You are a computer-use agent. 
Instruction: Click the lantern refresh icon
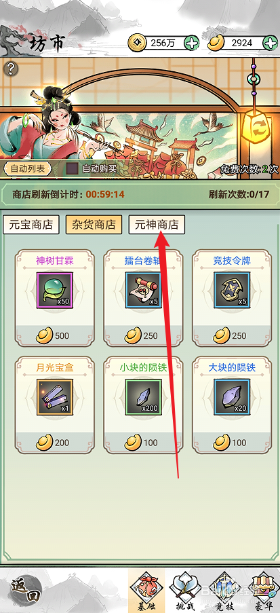coord(254,126)
